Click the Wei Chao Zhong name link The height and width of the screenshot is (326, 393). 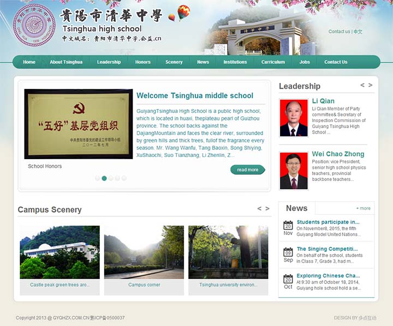[338, 154]
